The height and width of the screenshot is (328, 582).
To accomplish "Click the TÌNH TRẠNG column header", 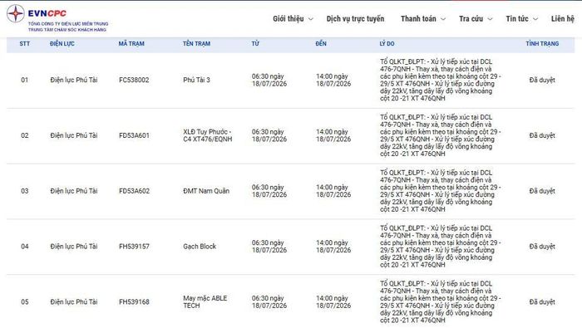I will click(x=542, y=44).
